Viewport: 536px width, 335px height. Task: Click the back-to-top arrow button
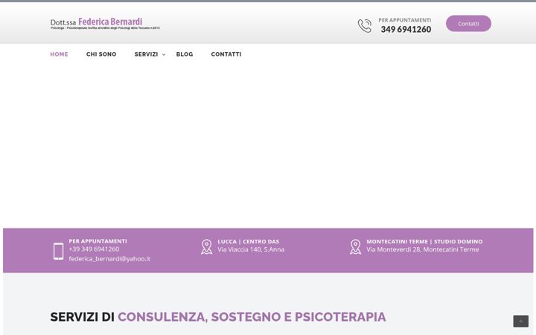coord(520,322)
